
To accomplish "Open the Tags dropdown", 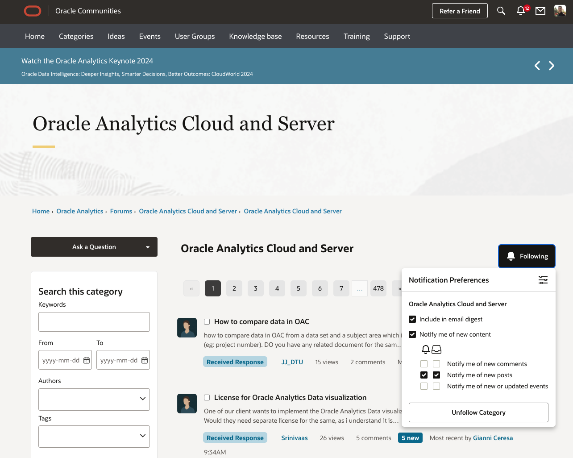I will pyautogui.click(x=94, y=437).
